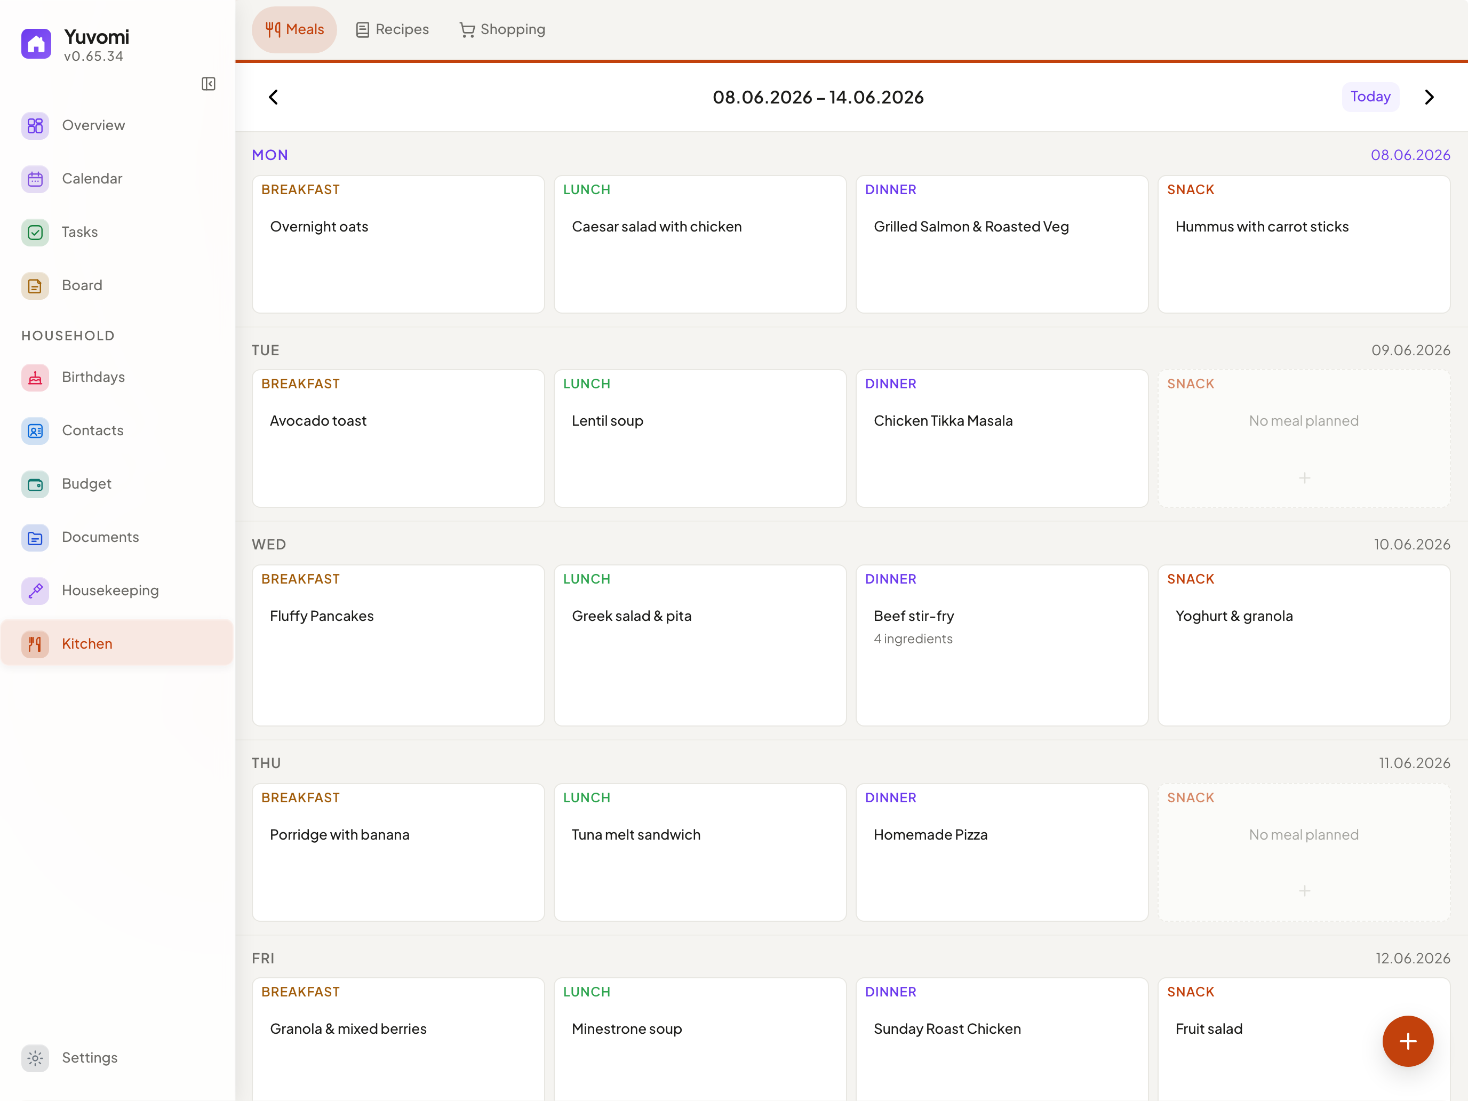Click the 08.06.2026 date label

tap(1410, 155)
